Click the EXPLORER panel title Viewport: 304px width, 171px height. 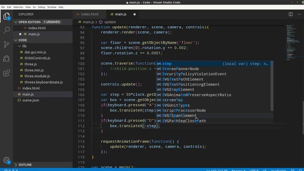click(26, 14)
